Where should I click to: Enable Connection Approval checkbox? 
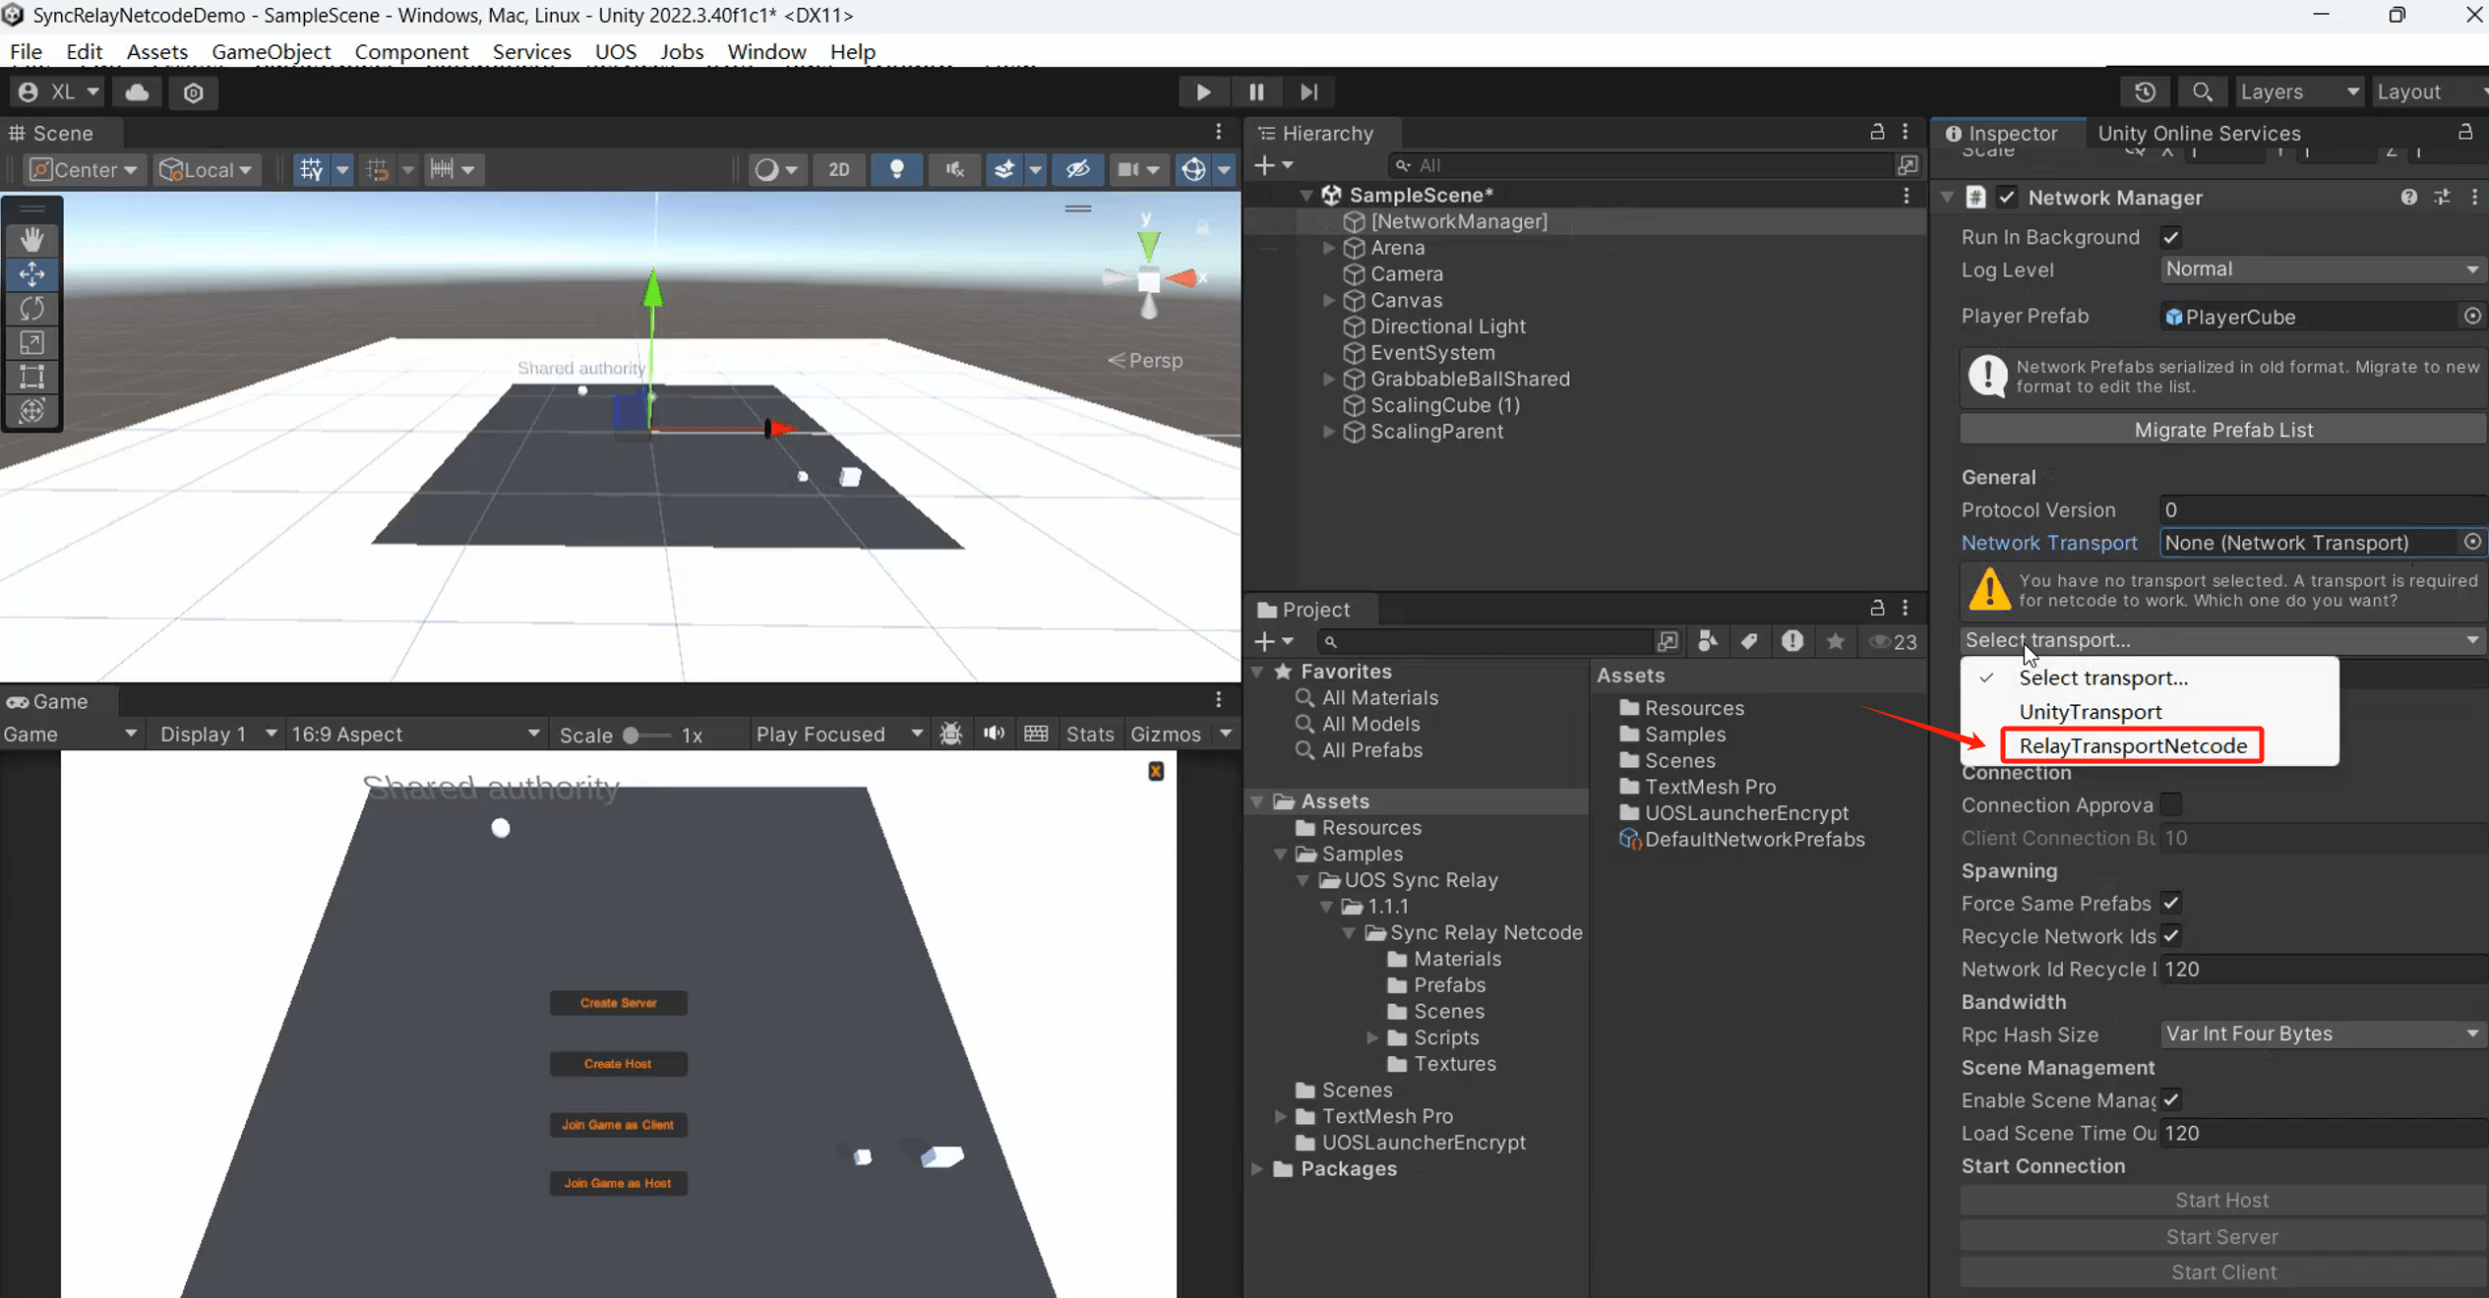2171,805
